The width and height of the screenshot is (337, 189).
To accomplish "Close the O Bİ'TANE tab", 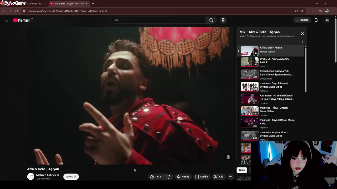I will point(45,4).
